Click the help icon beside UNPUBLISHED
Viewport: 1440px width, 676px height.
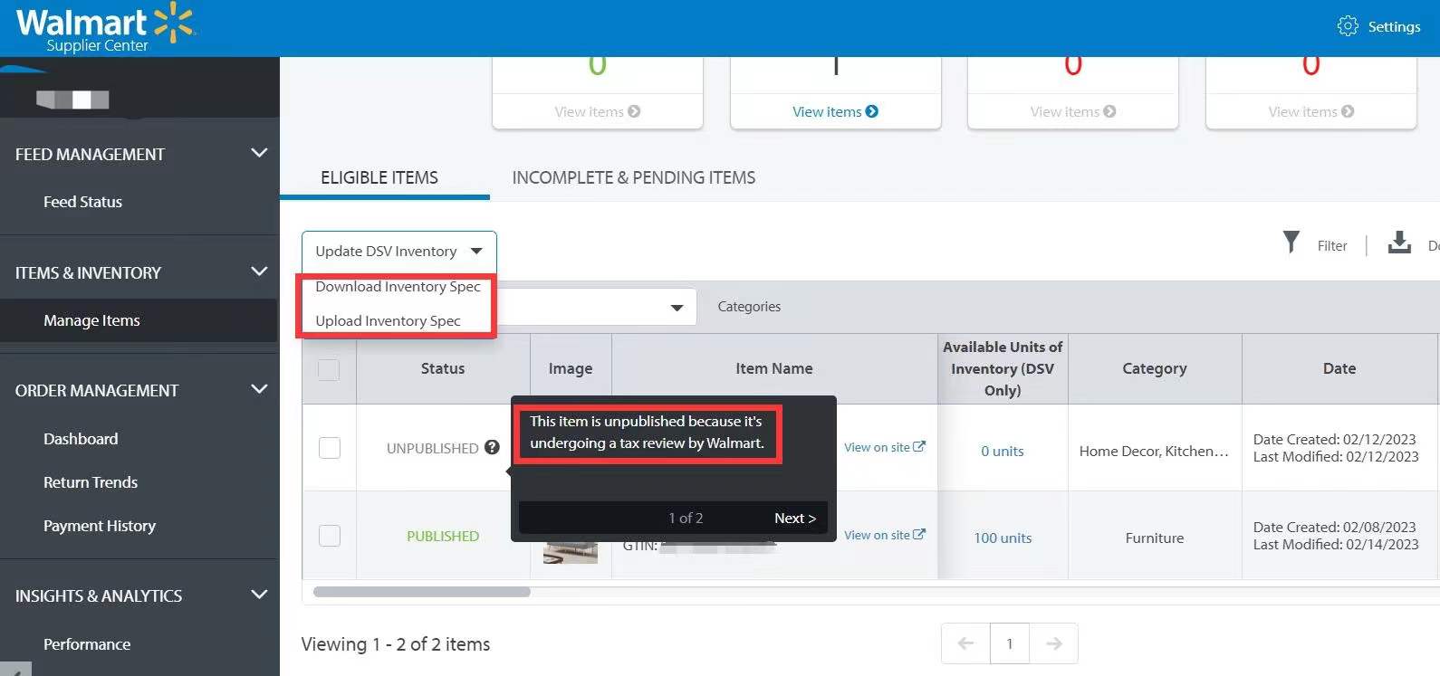click(492, 447)
